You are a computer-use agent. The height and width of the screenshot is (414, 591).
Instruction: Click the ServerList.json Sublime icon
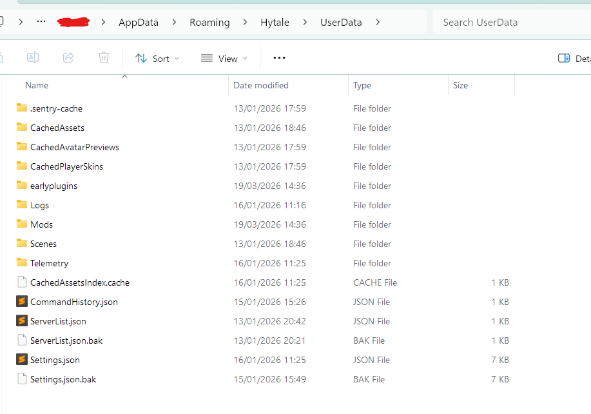(x=22, y=321)
